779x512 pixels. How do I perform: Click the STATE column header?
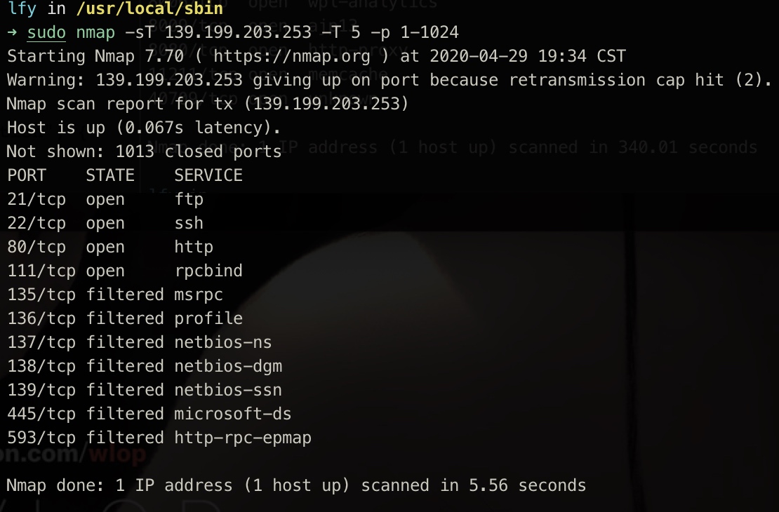click(110, 175)
